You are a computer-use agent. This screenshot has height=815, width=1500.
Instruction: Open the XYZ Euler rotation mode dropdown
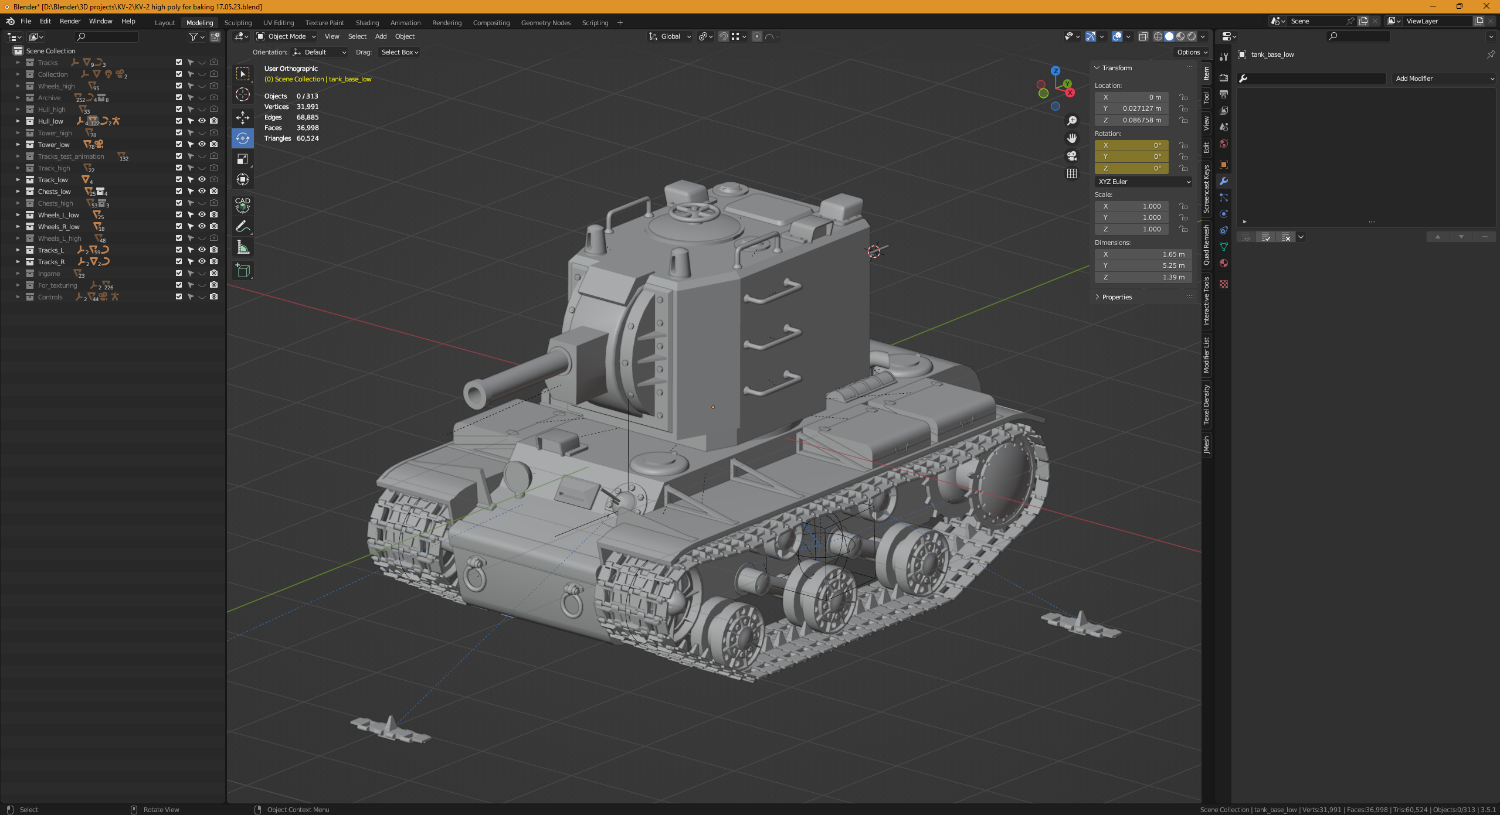click(1143, 182)
